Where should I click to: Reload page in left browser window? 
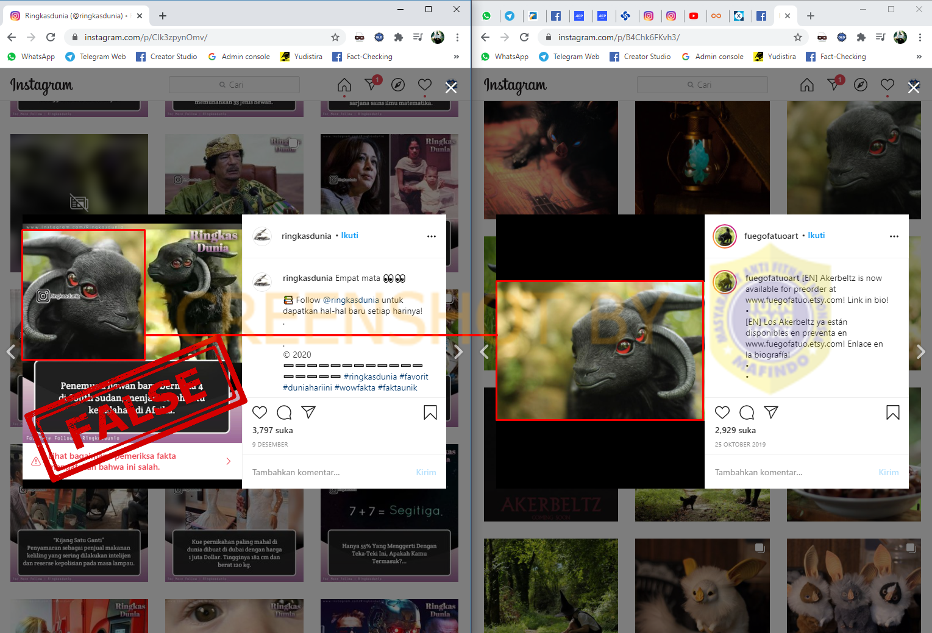(51, 37)
